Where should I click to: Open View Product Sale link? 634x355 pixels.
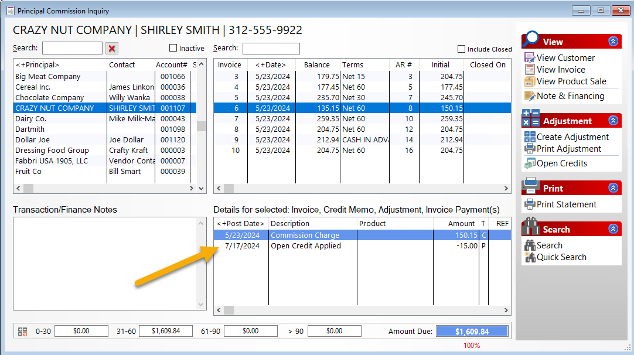[x=571, y=81]
